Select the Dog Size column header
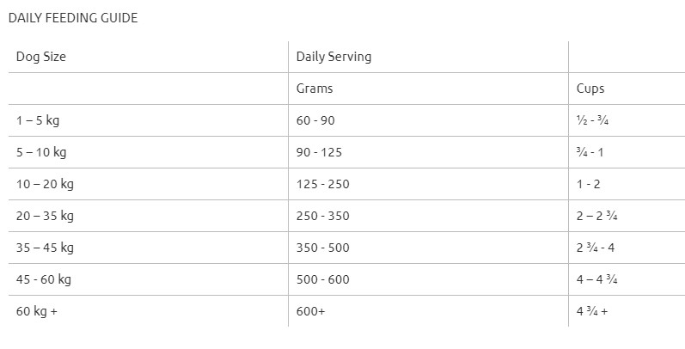Image resolution: width=685 pixels, height=349 pixels. click(41, 57)
